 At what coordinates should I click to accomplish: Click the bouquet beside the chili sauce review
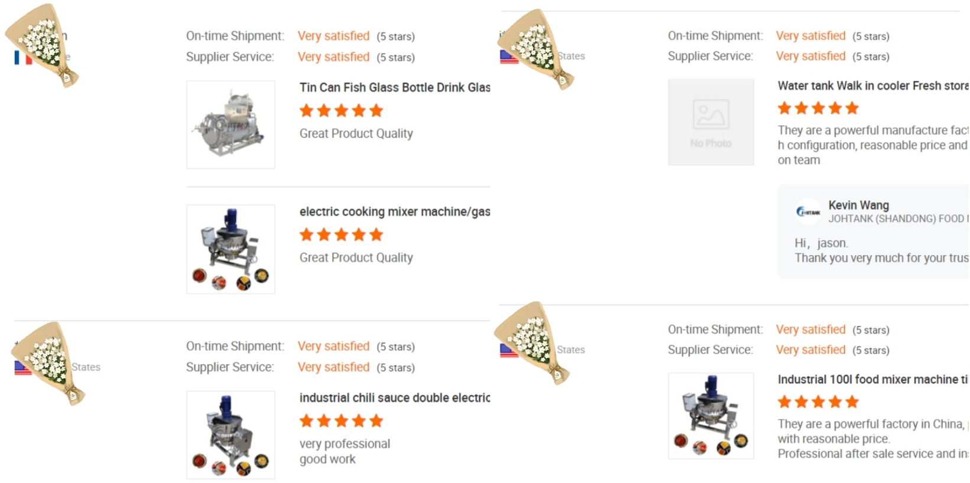(x=49, y=362)
